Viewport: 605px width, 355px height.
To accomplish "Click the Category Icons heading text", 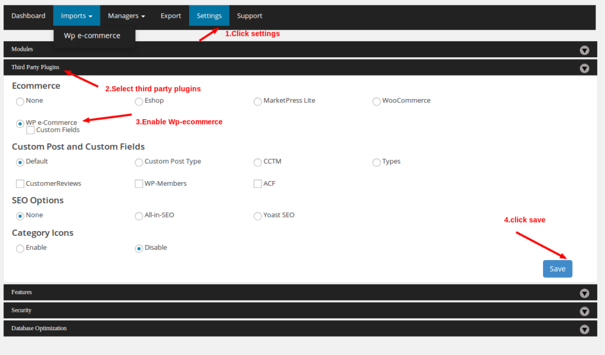I will click(43, 233).
